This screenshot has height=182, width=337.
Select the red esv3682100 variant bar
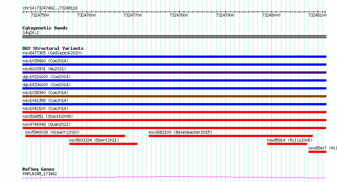pyautogui.click(x=231, y=136)
